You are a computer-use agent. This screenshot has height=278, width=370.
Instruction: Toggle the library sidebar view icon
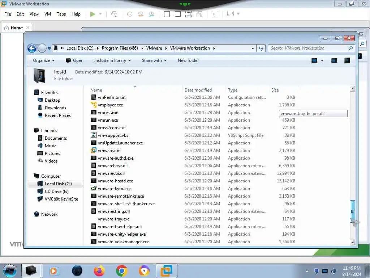coord(167,14)
